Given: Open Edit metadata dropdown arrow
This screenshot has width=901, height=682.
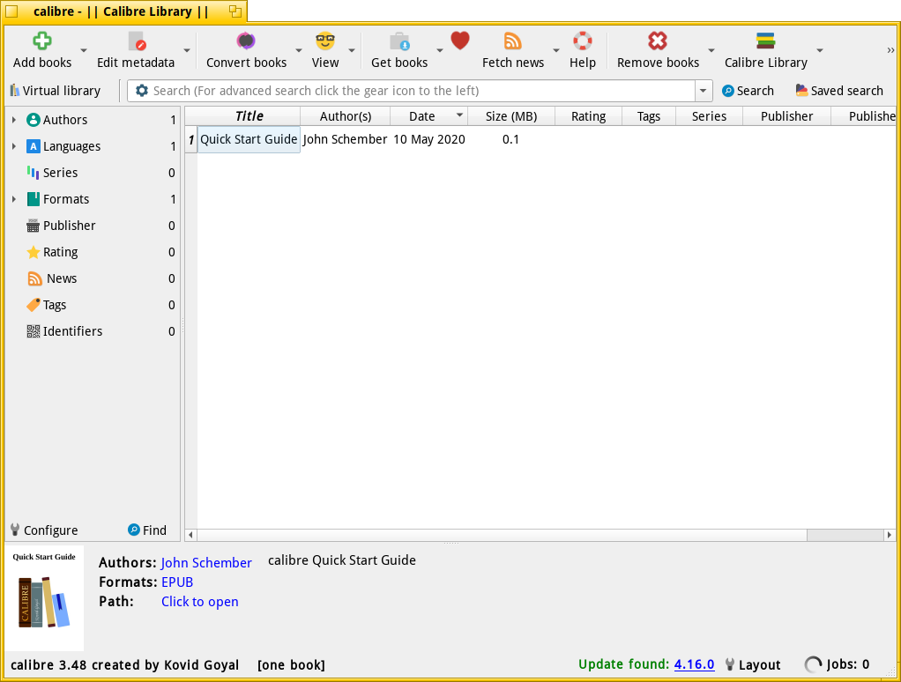Looking at the screenshot, I should pos(187,50).
